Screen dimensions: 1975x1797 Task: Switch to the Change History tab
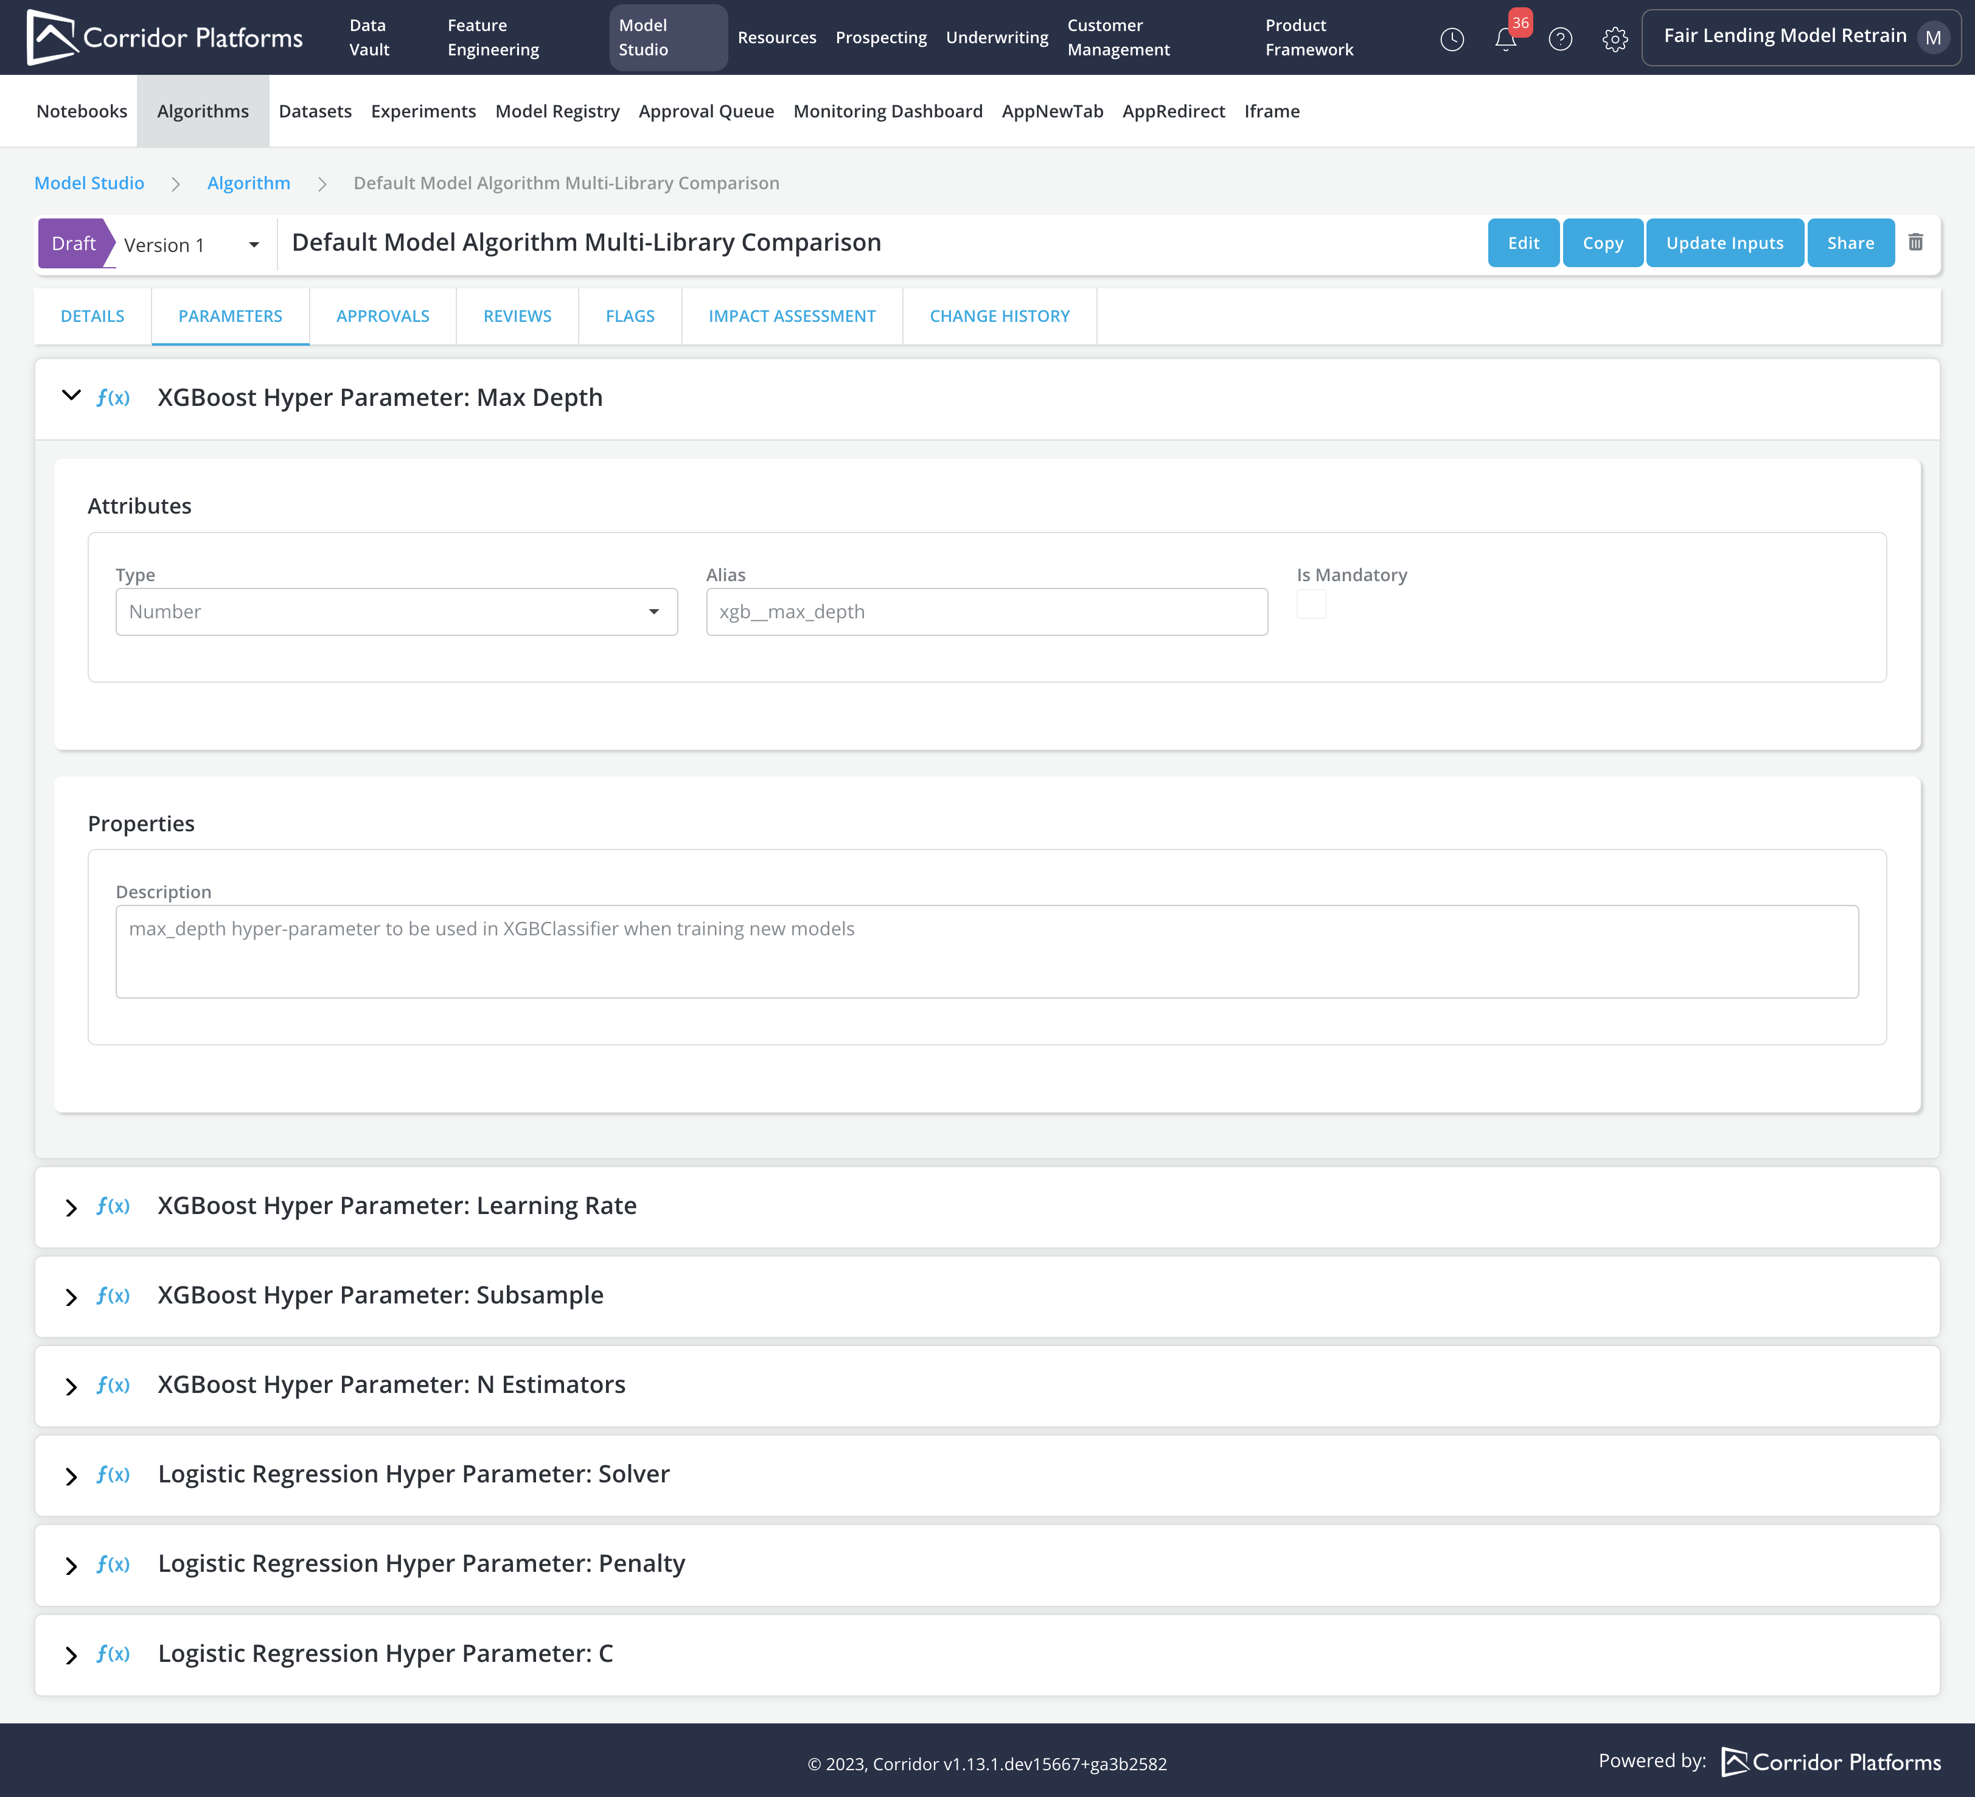coord(999,315)
